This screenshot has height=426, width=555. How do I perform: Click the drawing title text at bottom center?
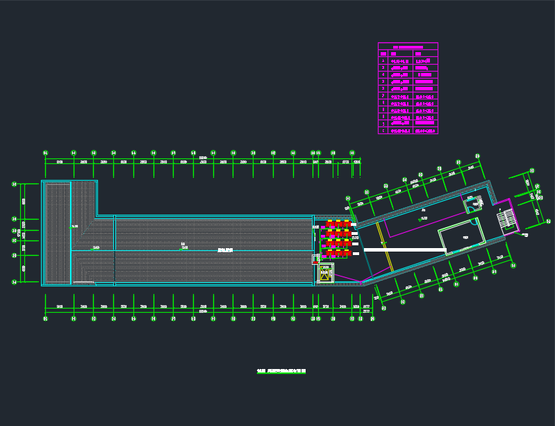point(281,372)
